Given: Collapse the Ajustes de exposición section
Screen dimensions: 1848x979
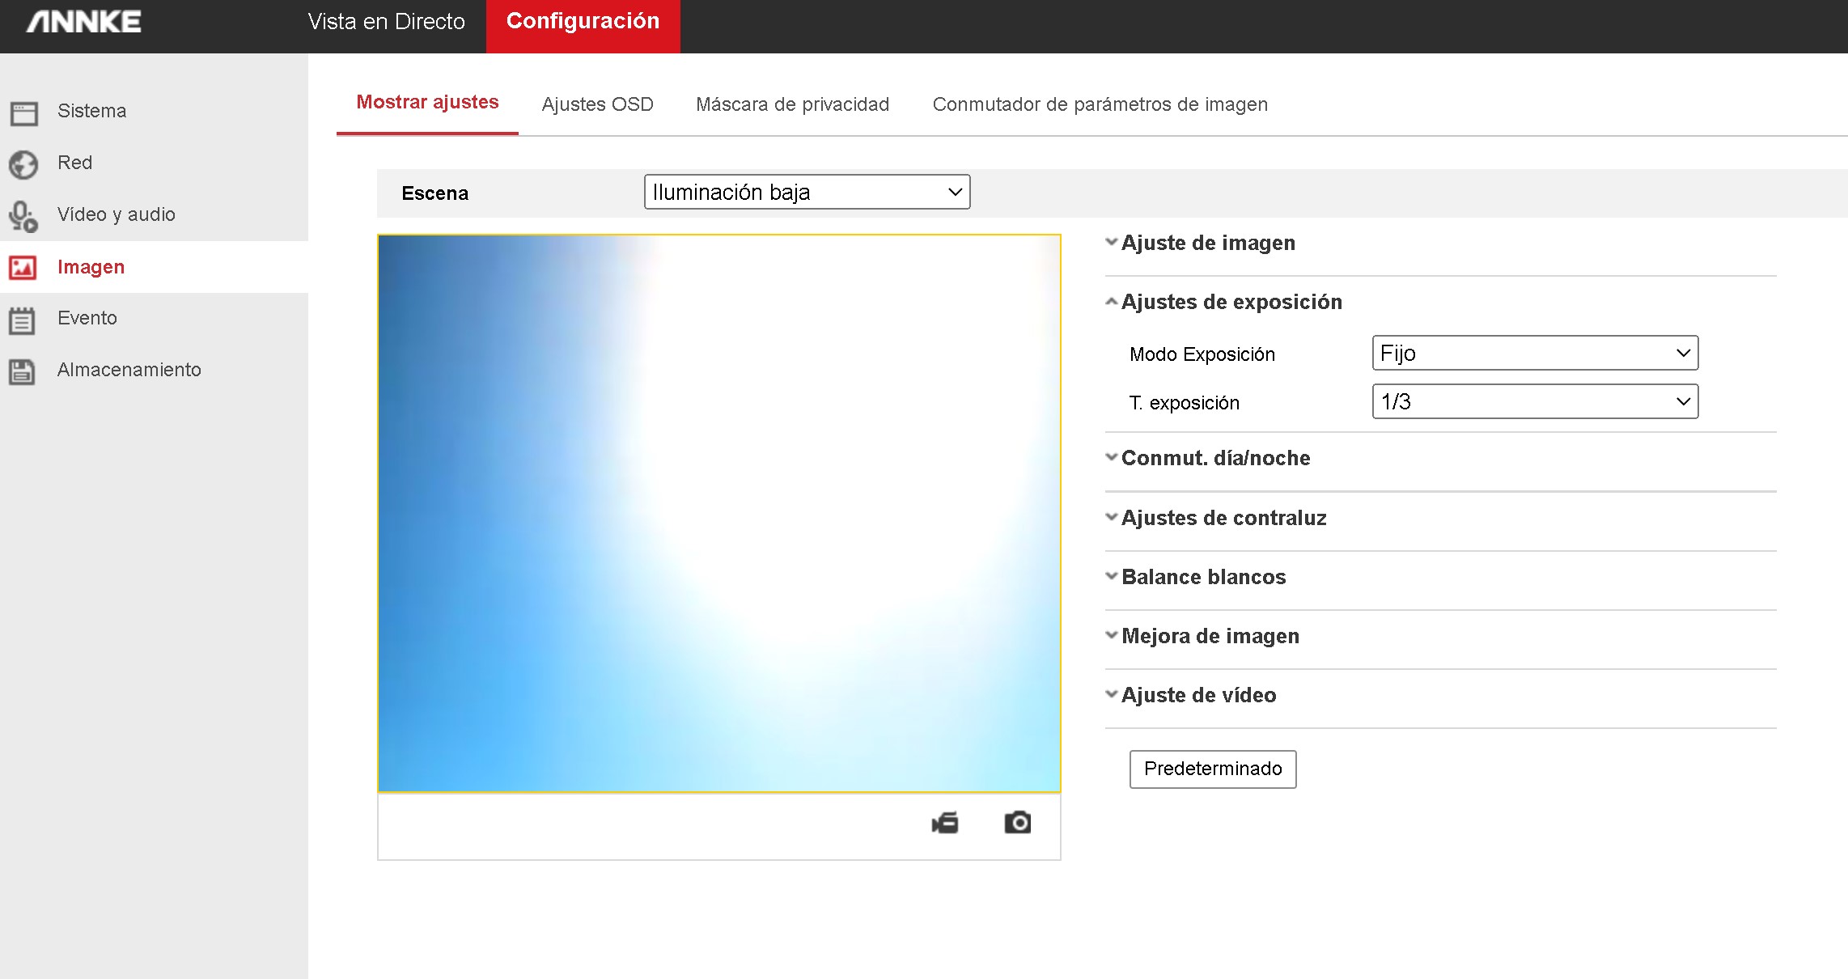Looking at the screenshot, I should pos(1231,302).
